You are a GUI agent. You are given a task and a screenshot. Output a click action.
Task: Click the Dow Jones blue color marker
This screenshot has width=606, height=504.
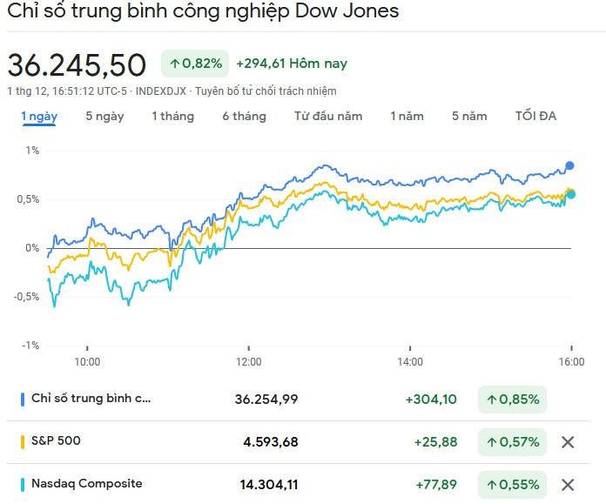(23, 400)
